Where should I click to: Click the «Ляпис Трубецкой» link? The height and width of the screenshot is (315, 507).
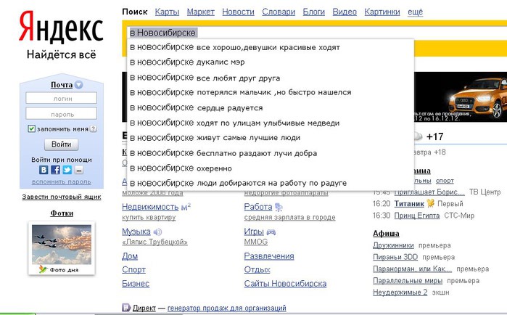(154, 242)
